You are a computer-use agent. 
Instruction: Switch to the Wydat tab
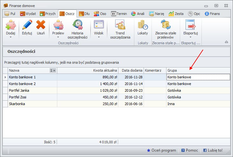click(28, 14)
